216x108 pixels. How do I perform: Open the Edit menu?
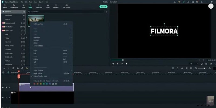(x=26, y=2)
